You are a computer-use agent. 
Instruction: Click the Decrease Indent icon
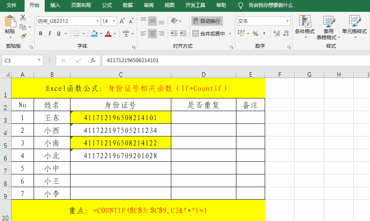[174, 33]
